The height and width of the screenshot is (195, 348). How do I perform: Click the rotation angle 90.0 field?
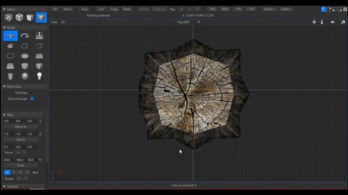(35, 172)
